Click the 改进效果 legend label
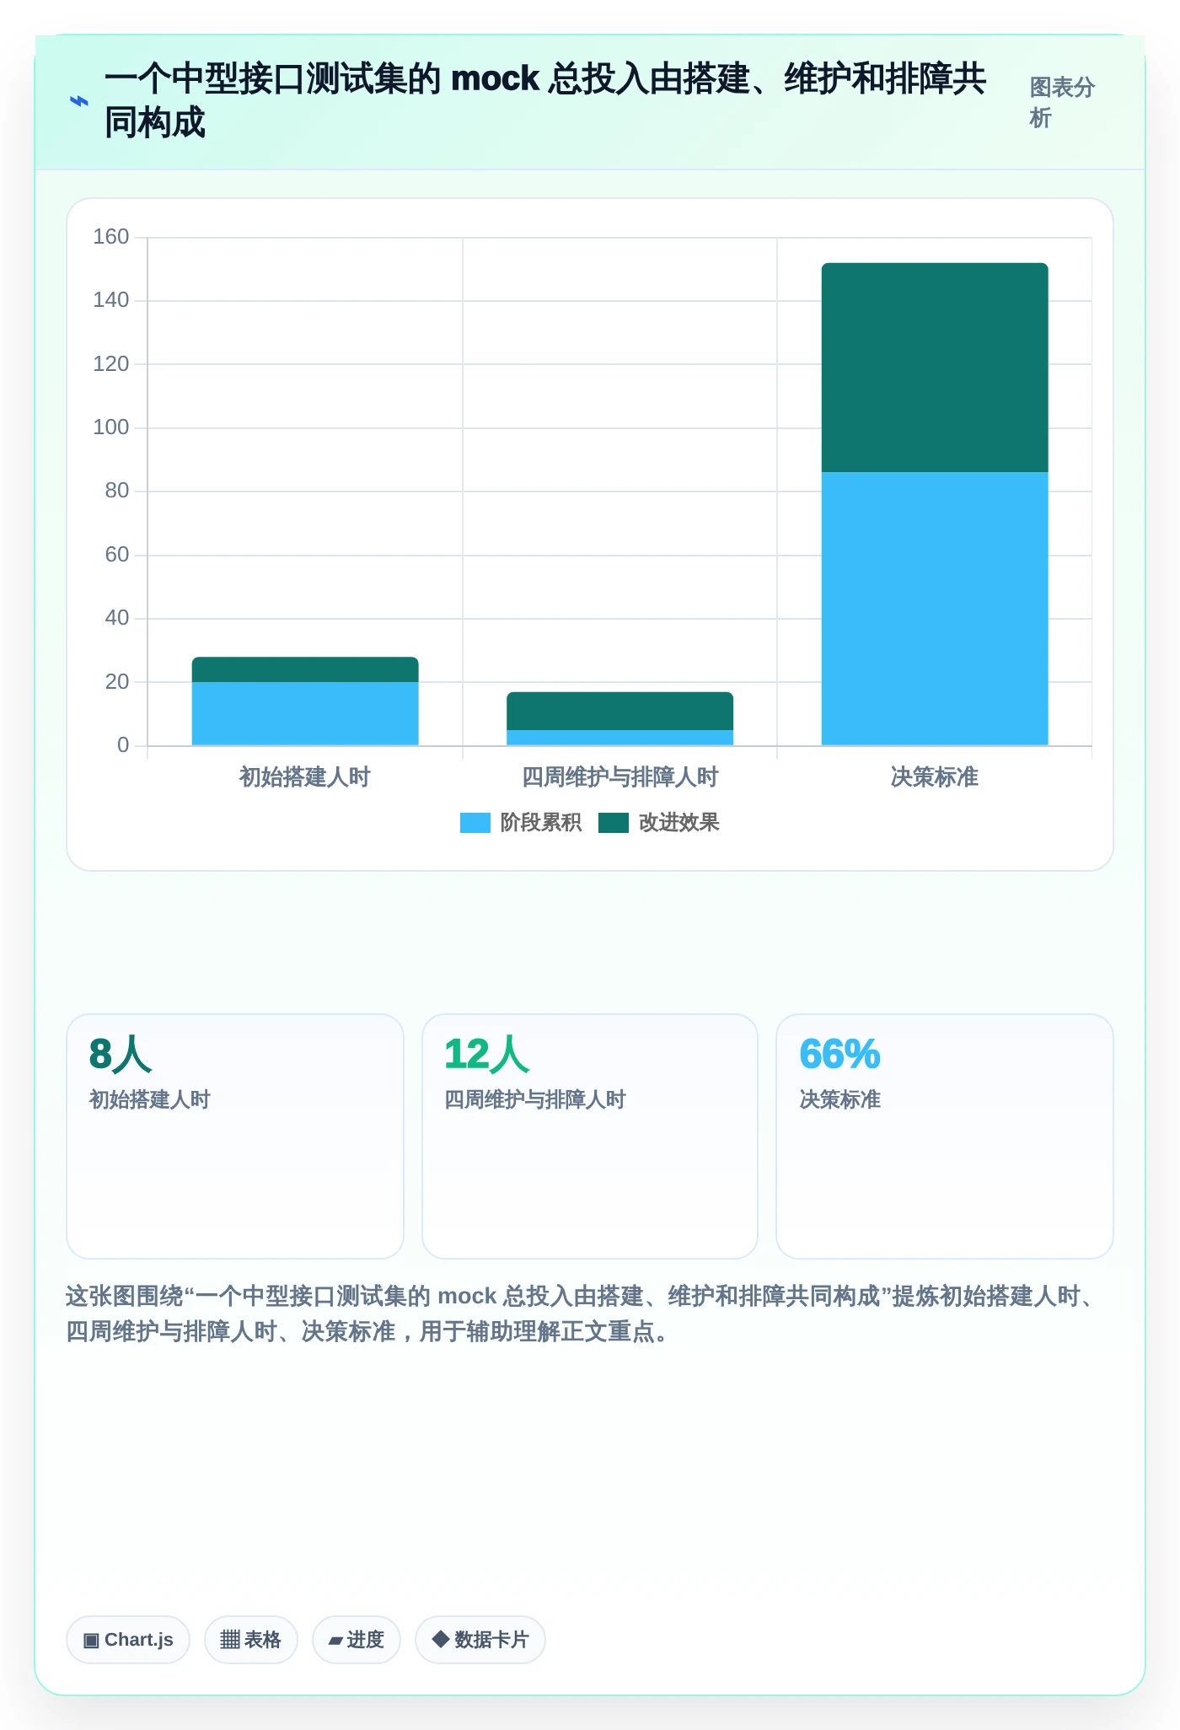 click(x=679, y=823)
